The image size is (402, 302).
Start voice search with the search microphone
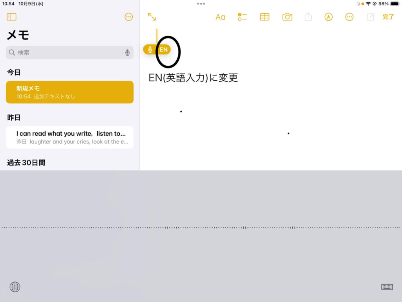tap(127, 53)
